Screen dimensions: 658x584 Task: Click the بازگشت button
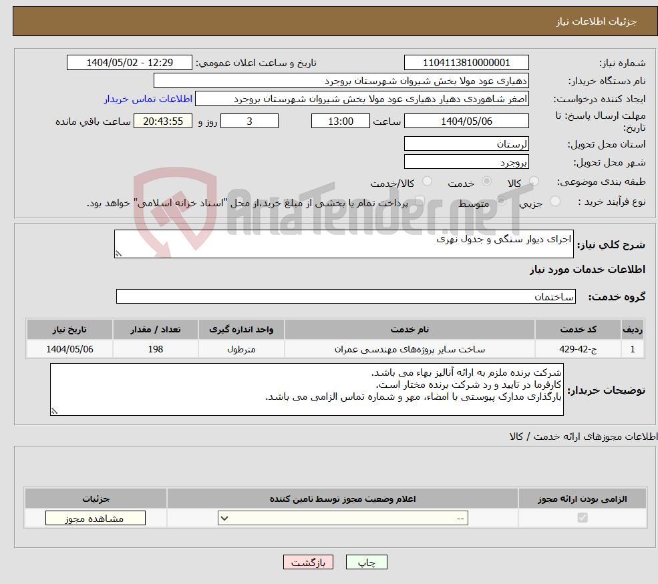308,561
